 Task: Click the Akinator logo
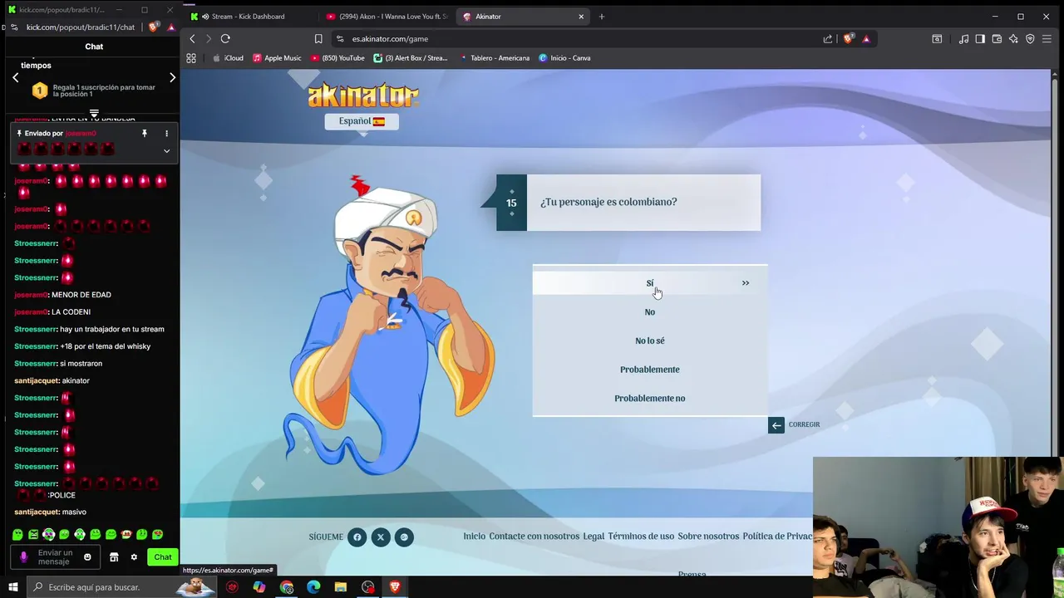pos(363,96)
